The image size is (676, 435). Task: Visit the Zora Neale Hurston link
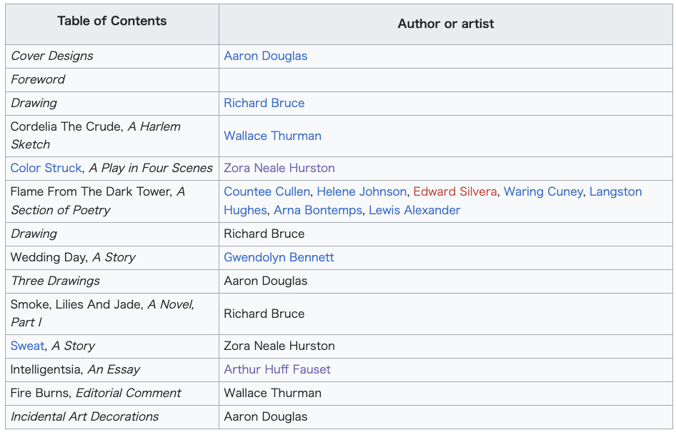279,168
